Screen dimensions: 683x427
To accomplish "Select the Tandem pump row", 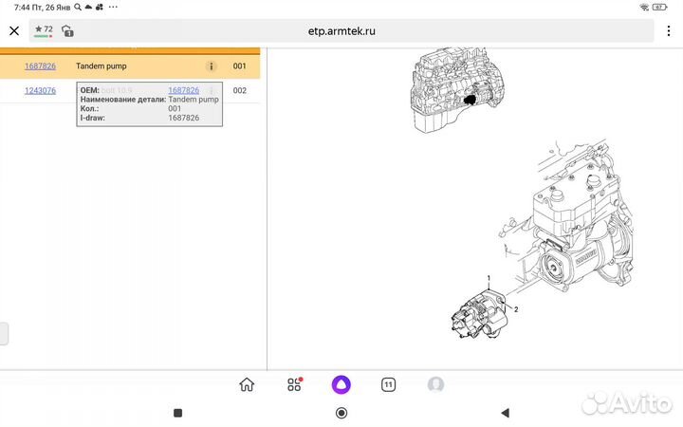I will (x=130, y=66).
